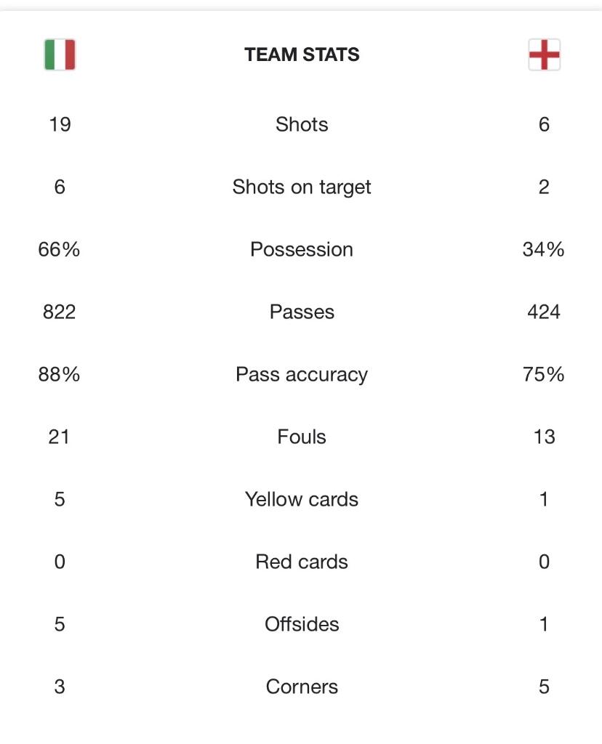Select England's 424 passes value
Screen dimensions: 602x744
click(x=544, y=312)
